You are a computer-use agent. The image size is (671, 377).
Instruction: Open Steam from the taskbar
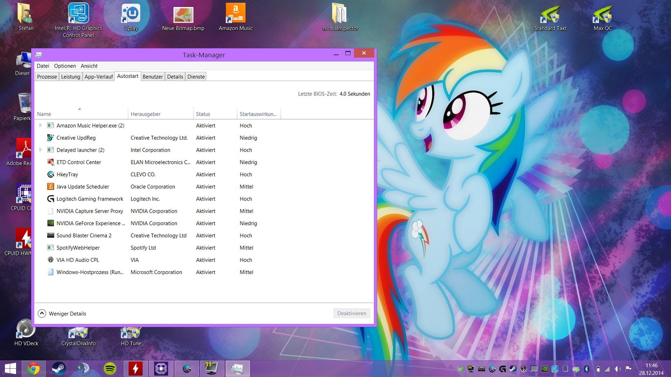[59, 369]
